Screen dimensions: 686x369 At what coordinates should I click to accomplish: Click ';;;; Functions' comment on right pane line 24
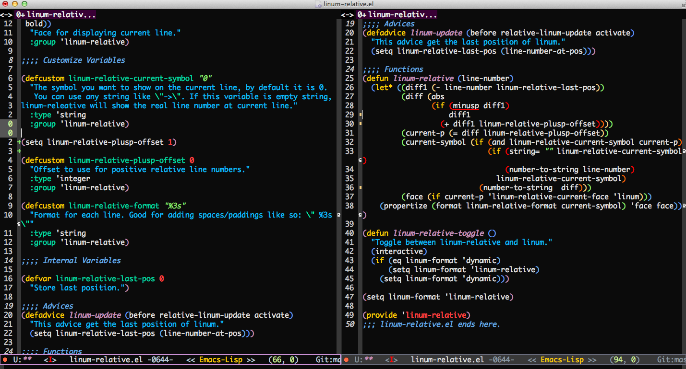pyautogui.click(x=393, y=69)
